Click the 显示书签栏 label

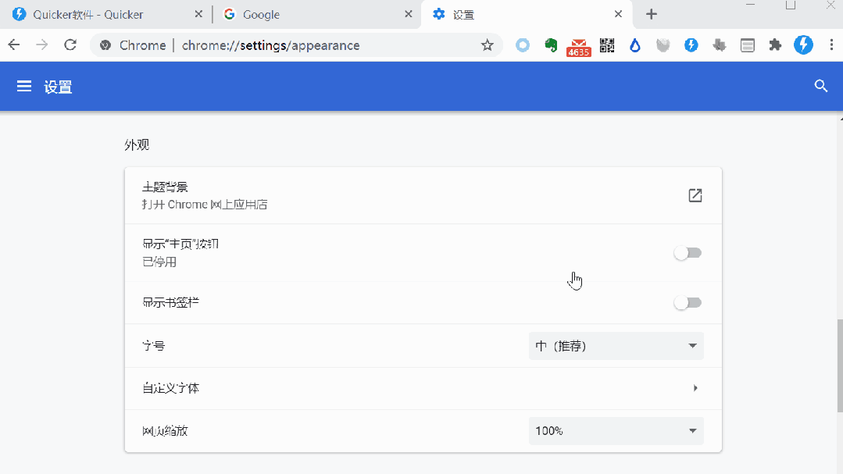pos(170,302)
